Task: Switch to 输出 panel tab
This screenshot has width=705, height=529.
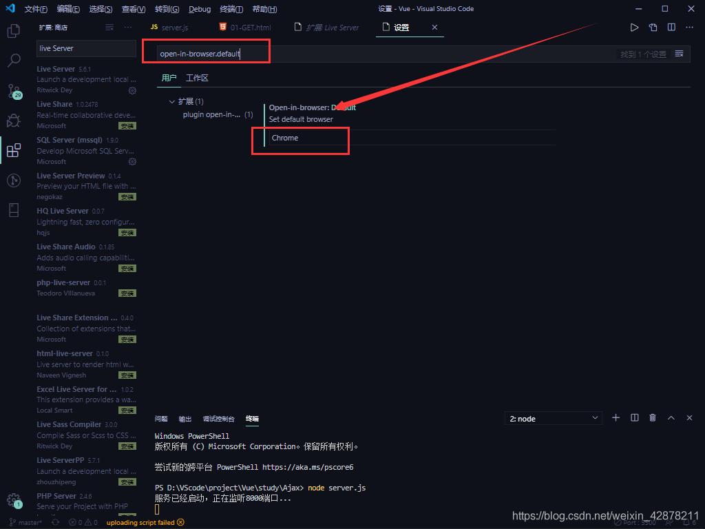Action: point(185,419)
